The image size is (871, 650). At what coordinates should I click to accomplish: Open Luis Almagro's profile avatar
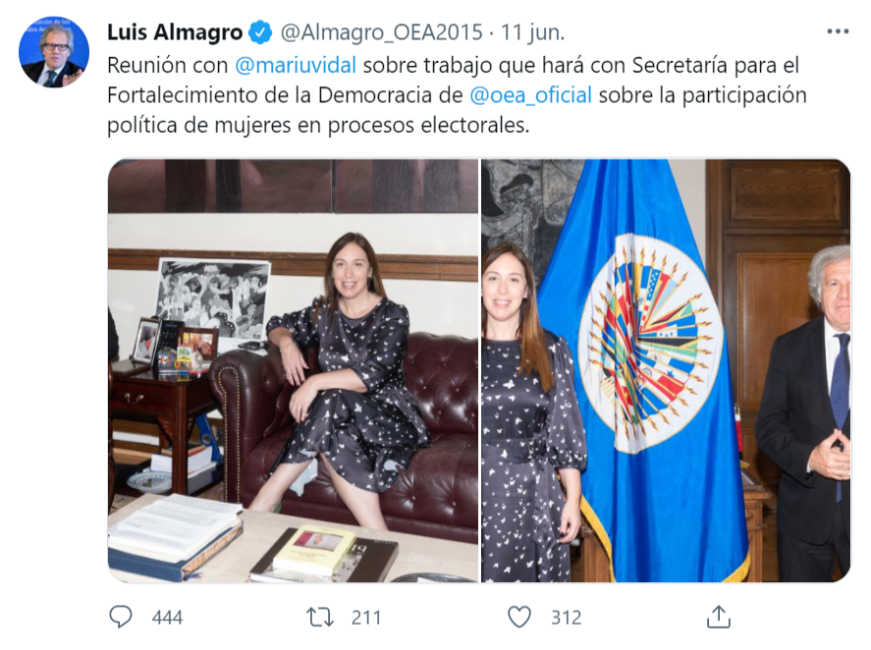coord(54,52)
